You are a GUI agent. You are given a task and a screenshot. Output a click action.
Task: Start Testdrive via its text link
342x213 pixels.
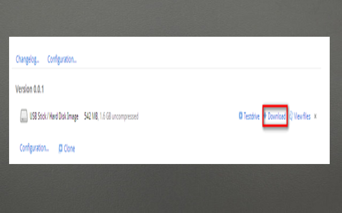252,116
